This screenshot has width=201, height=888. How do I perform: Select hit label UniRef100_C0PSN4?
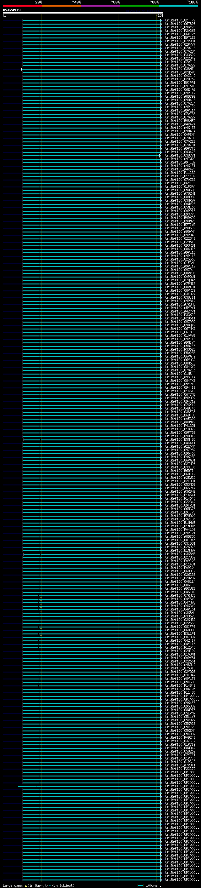point(180,135)
